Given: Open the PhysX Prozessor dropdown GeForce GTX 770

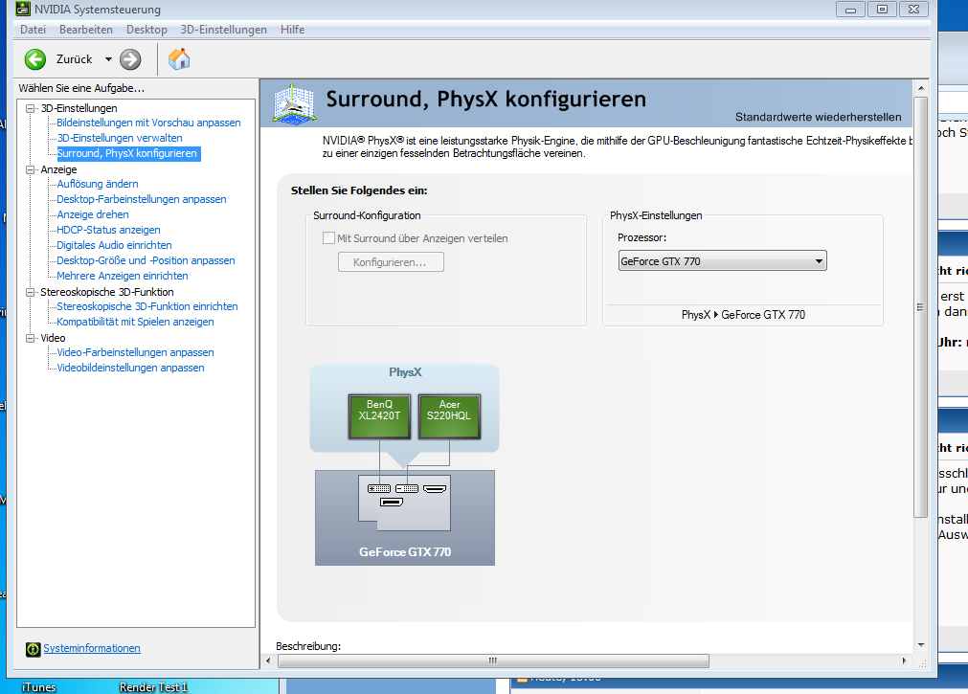Looking at the screenshot, I should pos(722,261).
